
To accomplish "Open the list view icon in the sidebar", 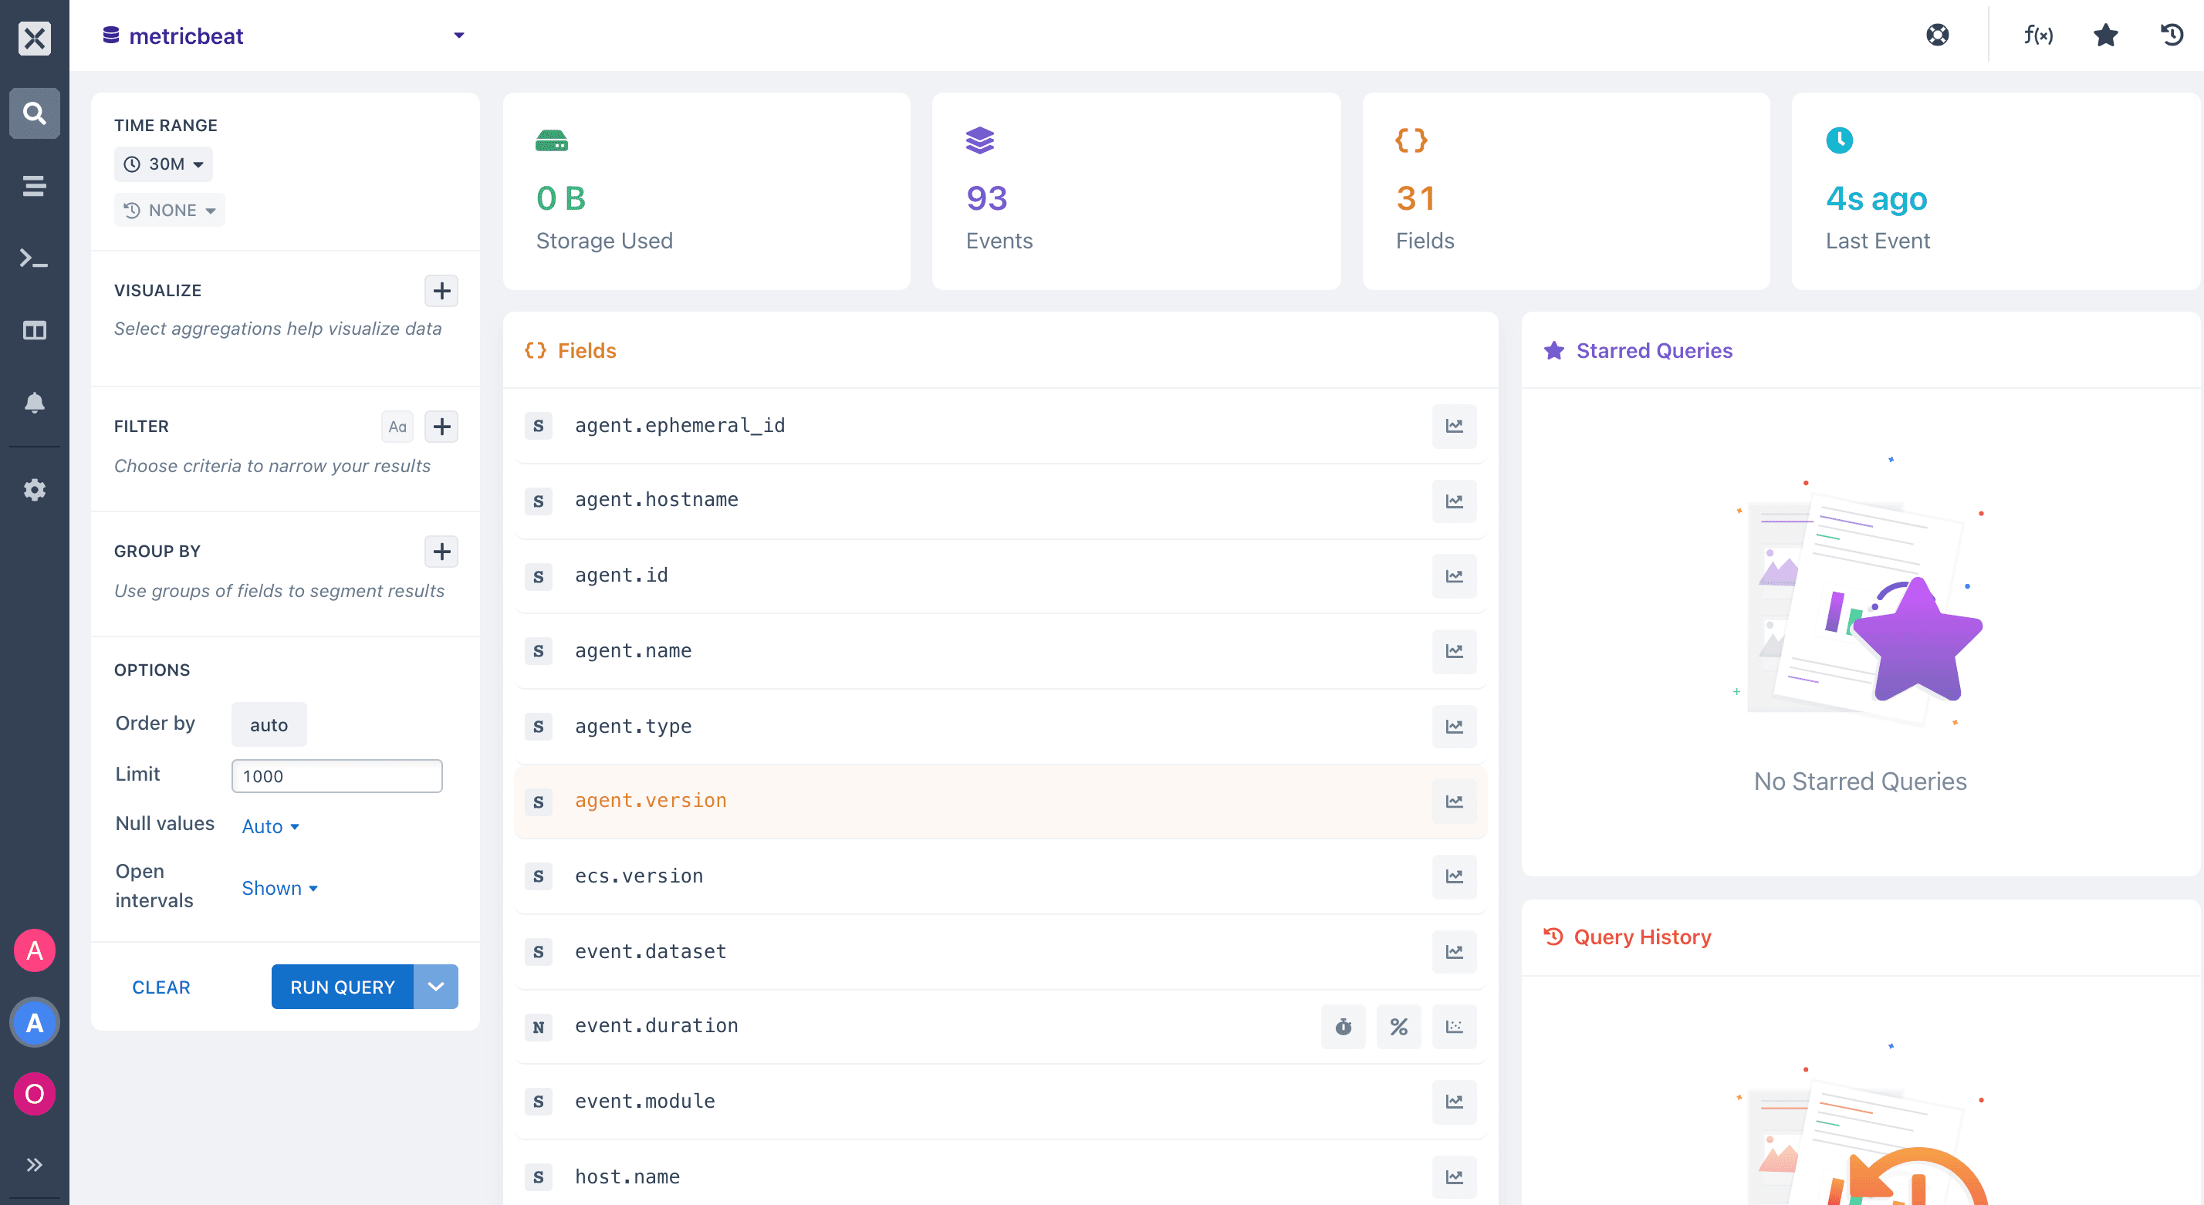I will point(34,186).
